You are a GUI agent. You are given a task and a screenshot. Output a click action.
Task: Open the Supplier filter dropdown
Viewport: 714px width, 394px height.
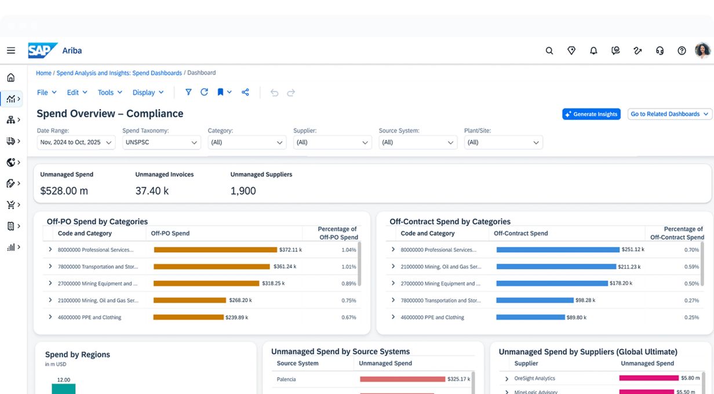[333, 142]
